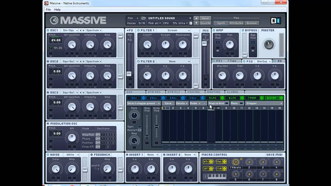Toggle OSC2 power on/off
Image resolution: width=331 pixels, height=186 pixels.
tap(48, 61)
